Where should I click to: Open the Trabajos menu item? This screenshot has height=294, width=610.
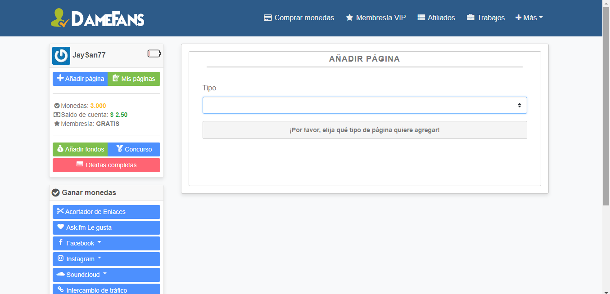click(486, 18)
